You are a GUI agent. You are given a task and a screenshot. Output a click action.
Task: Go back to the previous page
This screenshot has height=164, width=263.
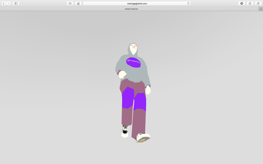click(4, 3)
